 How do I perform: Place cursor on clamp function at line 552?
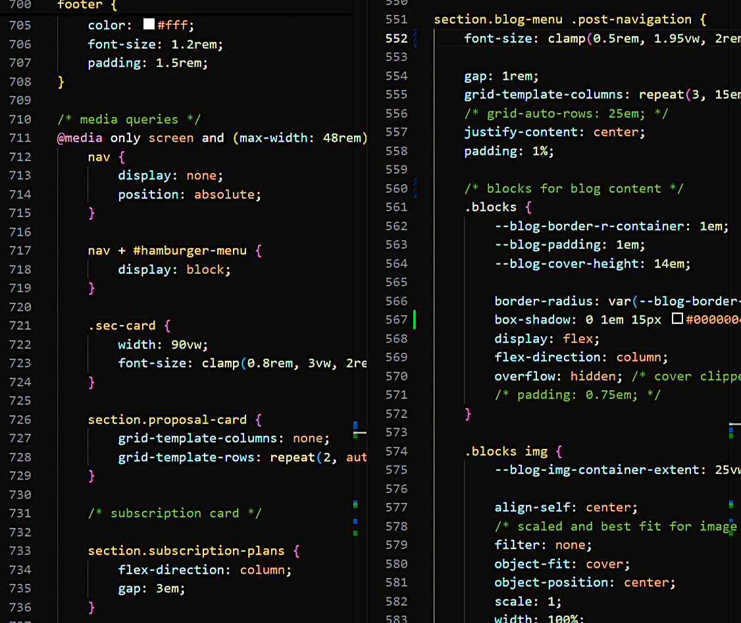point(567,39)
